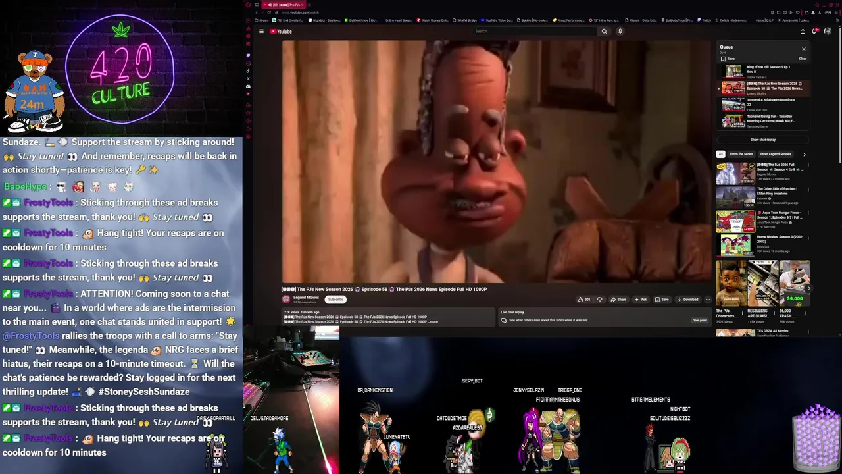Open the YouTube hamburger guide menu

(x=261, y=31)
